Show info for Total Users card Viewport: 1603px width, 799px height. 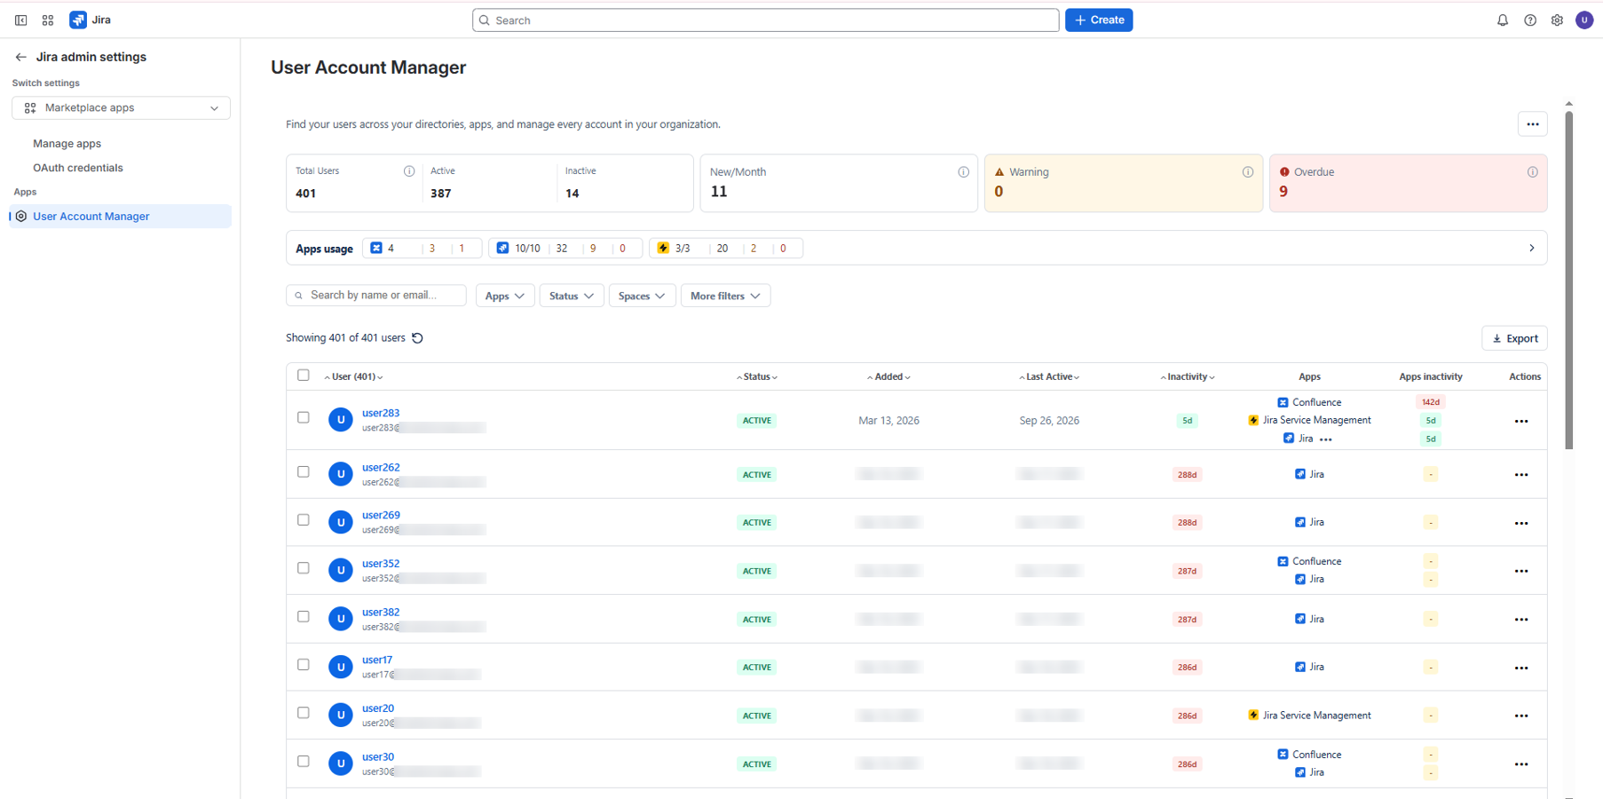409,171
